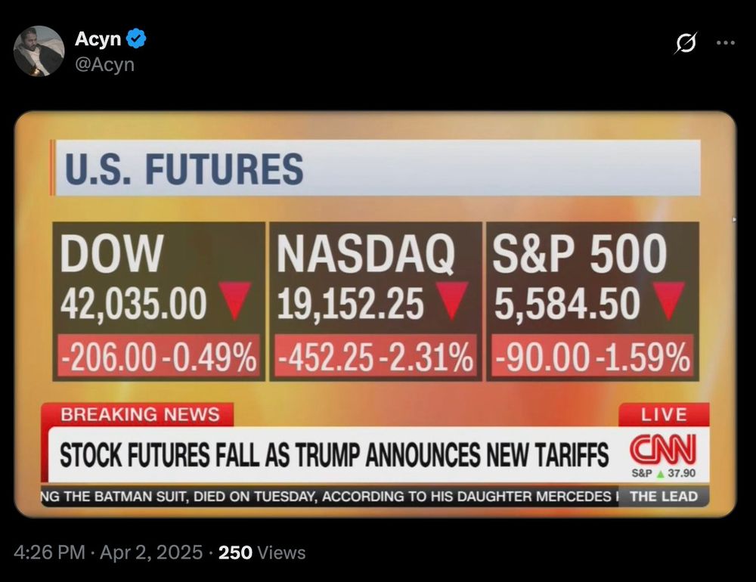Click the S&P 500 down arrow
Image resolution: width=756 pixels, height=582 pixels.
click(668, 301)
